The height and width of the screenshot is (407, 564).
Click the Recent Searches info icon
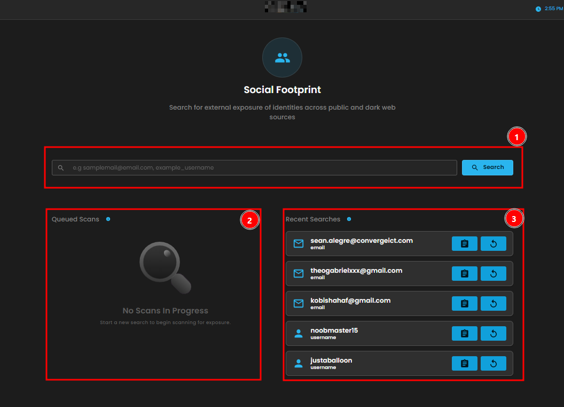[349, 219]
